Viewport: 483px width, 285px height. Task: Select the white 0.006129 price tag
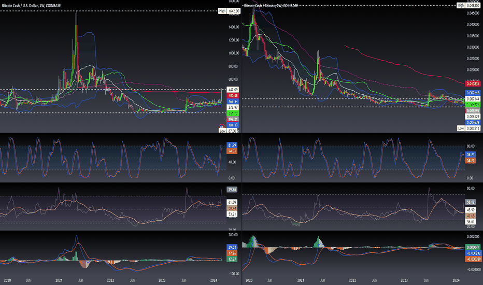473,117
